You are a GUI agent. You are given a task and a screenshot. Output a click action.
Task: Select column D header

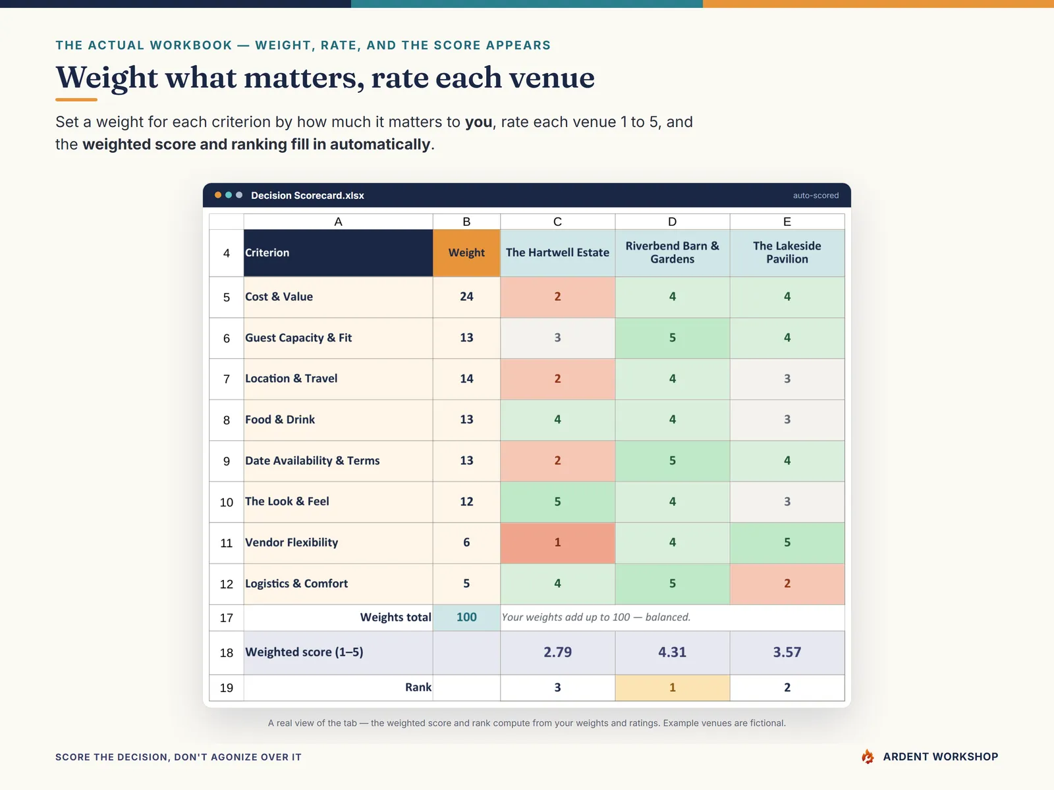[672, 222]
